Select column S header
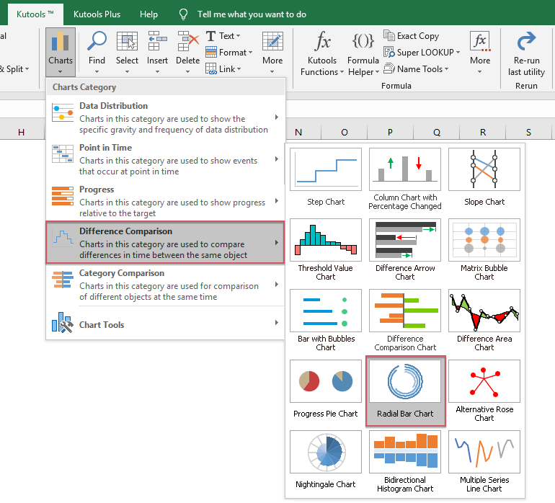The height and width of the screenshot is (503, 555). click(529, 133)
